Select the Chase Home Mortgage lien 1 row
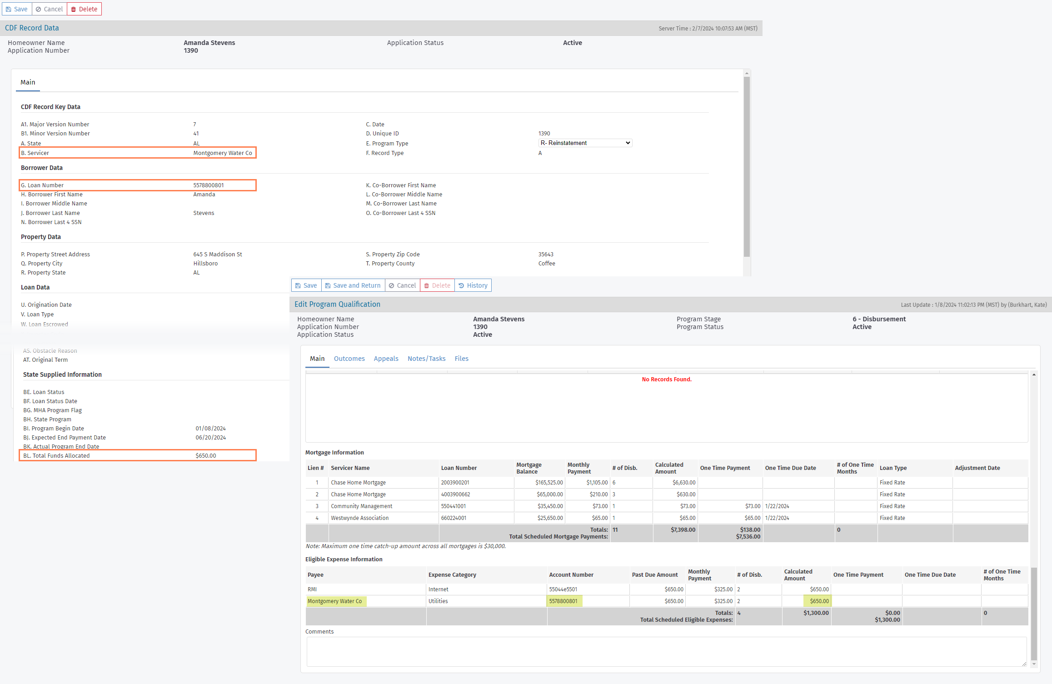Viewport: 1052px width, 684px height. [x=358, y=482]
